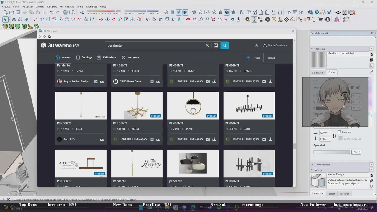Open the Select tool dropdown arrow
The image size is (377, 212).
(x=9, y=19)
